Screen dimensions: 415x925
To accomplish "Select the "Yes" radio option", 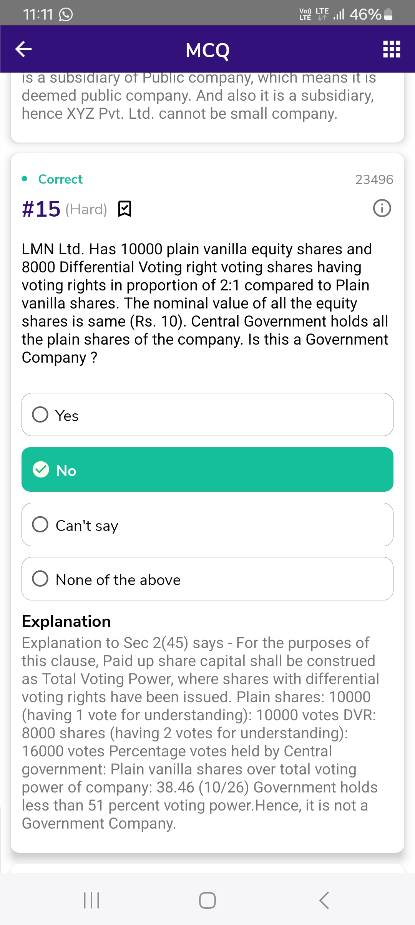I will click(40, 415).
